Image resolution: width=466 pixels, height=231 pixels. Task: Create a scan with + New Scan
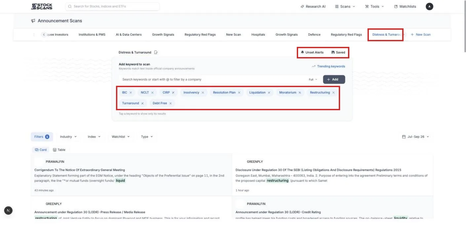coord(420,34)
